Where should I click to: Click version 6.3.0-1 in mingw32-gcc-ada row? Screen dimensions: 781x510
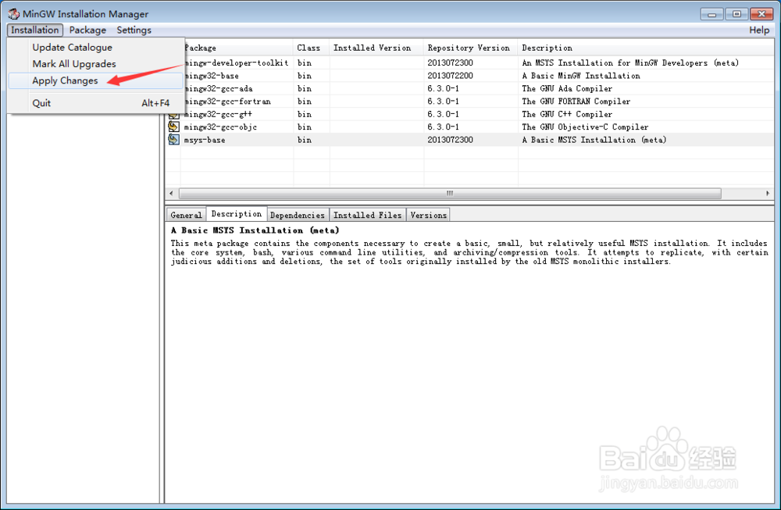click(x=444, y=89)
